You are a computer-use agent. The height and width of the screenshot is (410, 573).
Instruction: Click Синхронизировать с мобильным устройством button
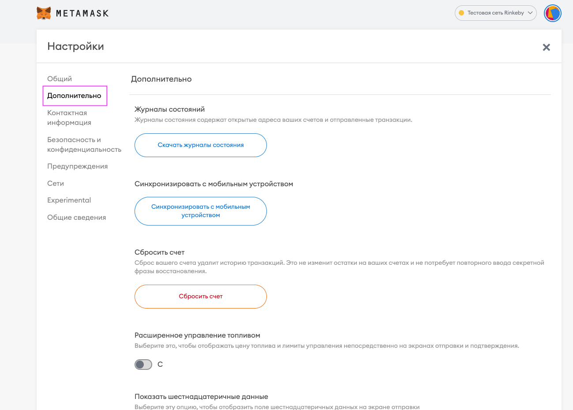click(201, 211)
